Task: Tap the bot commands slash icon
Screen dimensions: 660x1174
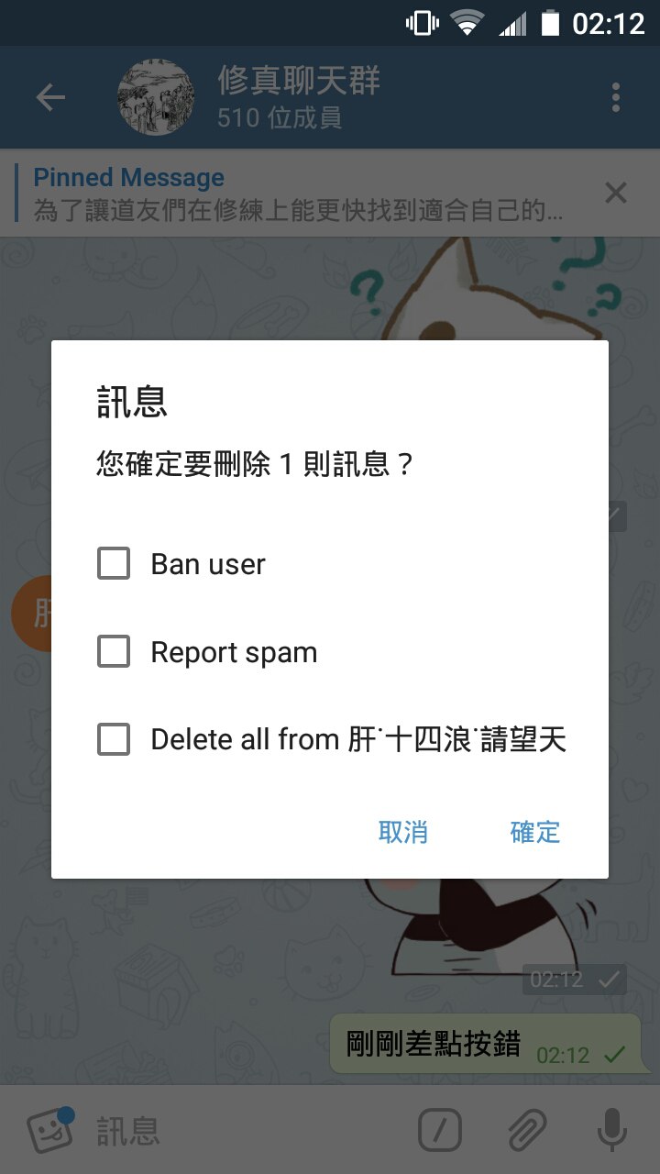Action: click(x=440, y=1130)
